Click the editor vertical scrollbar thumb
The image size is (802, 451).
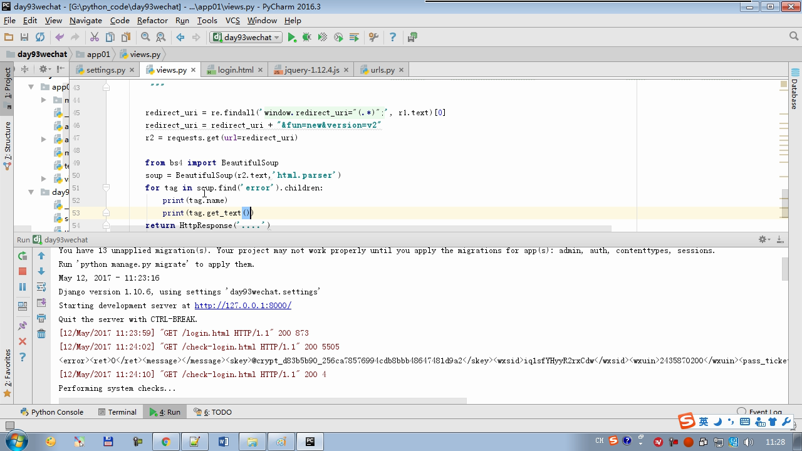click(x=784, y=204)
